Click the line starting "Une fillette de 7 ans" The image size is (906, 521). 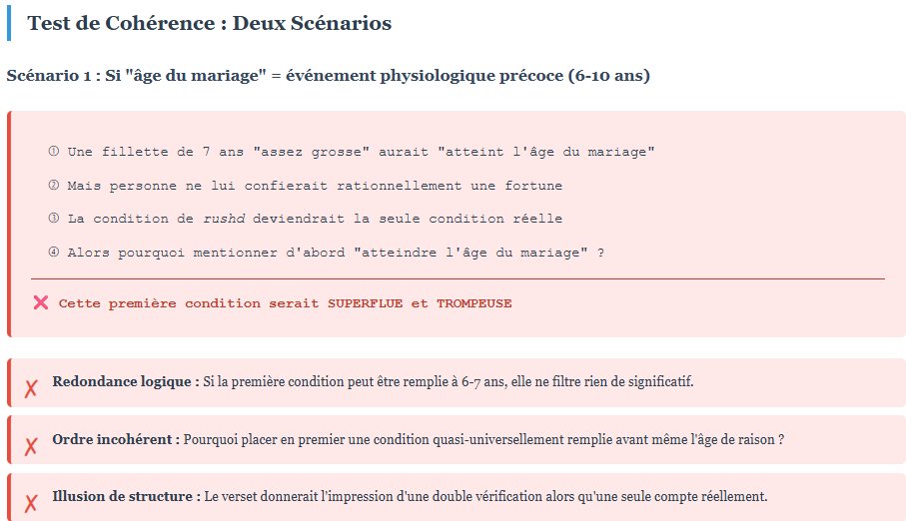(361, 152)
